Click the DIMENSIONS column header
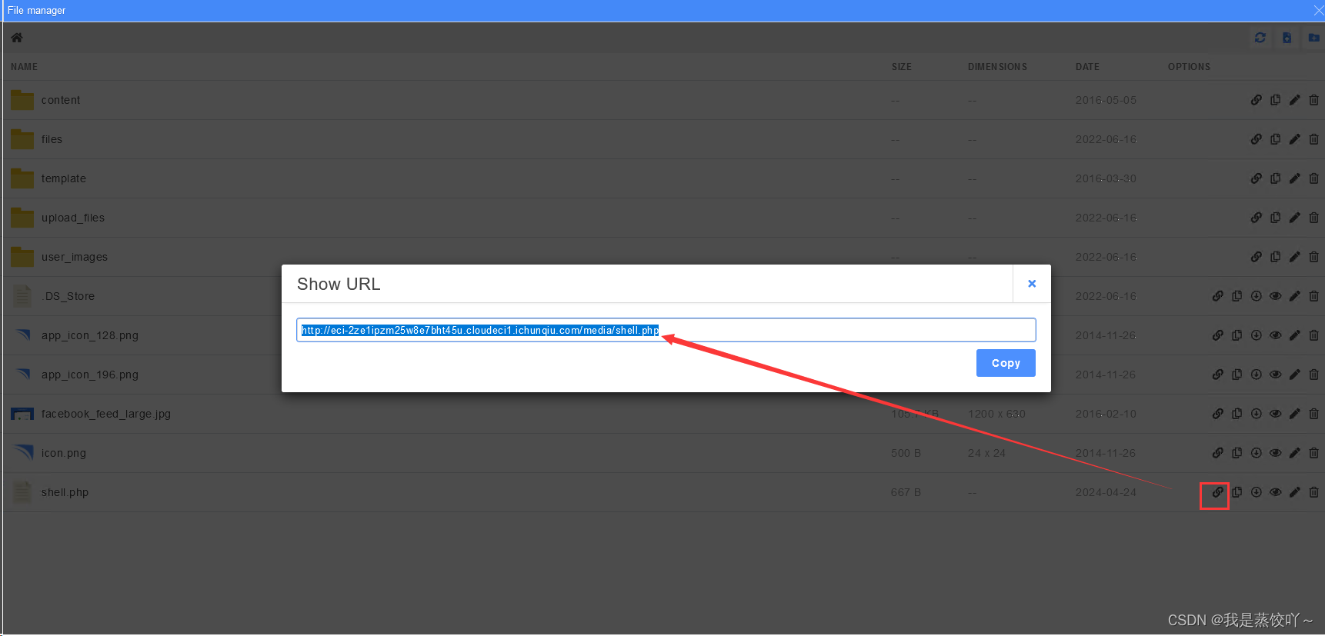The height and width of the screenshot is (636, 1325). (997, 67)
